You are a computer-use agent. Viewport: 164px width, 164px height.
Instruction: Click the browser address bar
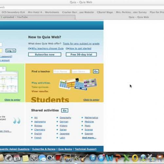pyautogui.click(x=82, y=7)
